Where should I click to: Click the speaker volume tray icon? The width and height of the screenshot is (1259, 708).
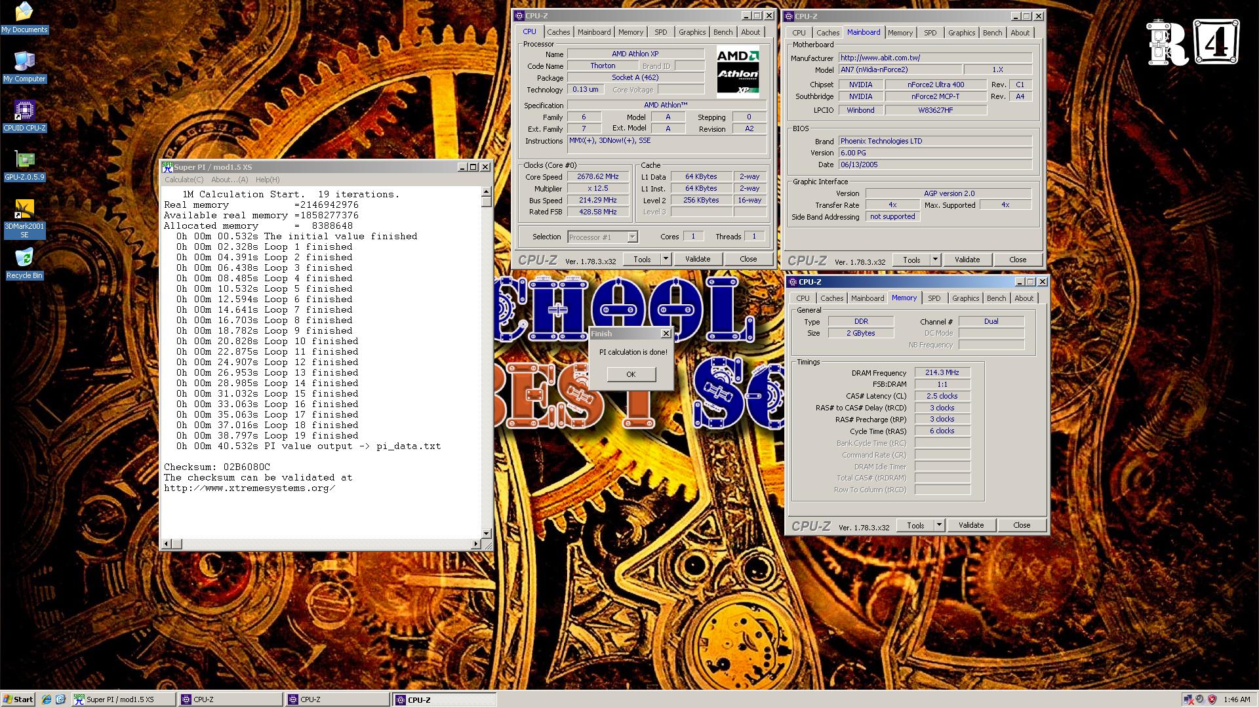[x=1200, y=699]
